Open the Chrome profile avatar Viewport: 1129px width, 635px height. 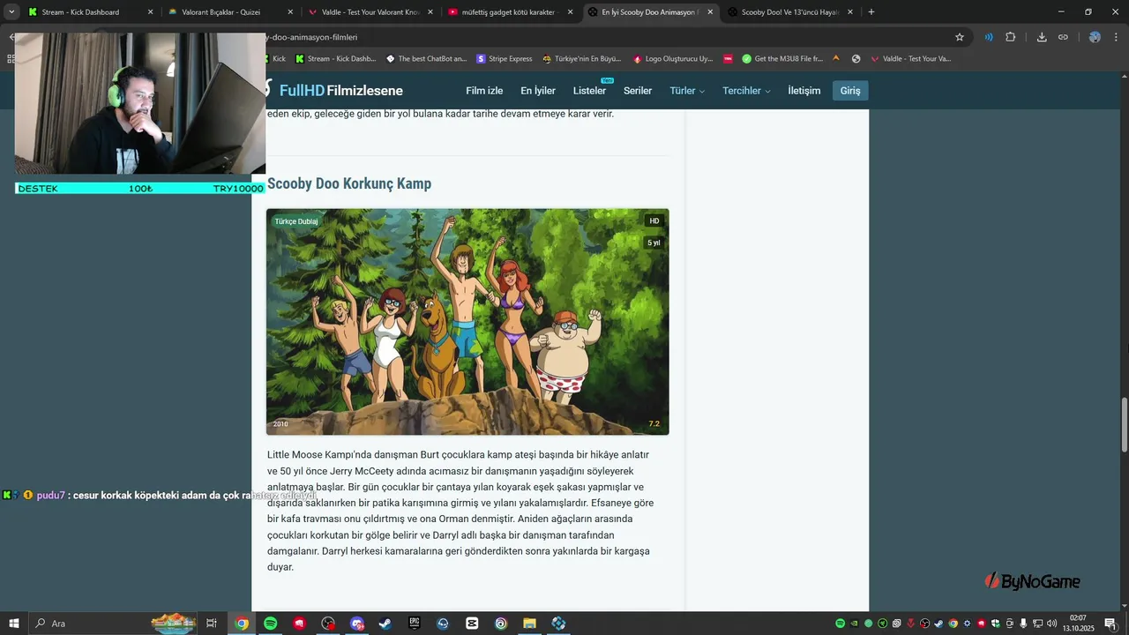click(x=1095, y=37)
